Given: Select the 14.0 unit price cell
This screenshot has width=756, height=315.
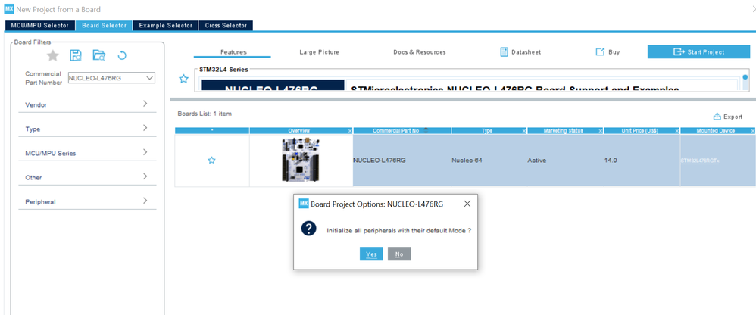Looking at the screenshot, I should (x=642, y=161).
